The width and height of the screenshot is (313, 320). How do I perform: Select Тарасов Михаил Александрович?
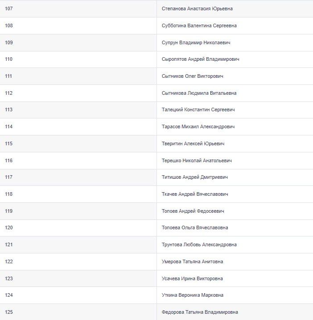tap(198, 126)
